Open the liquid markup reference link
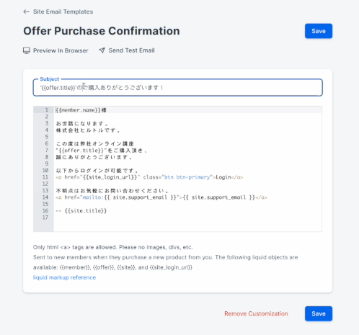Image resolution: width=359 pixels, height=335 pixels. click(x=64, y=277)
